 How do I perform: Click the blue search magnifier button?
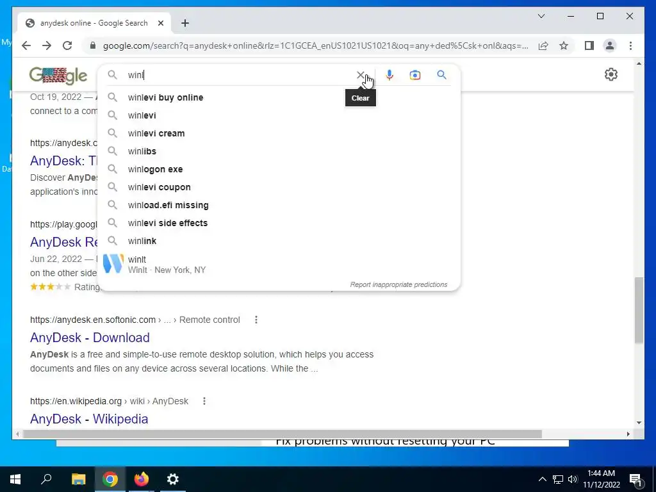click(x=442, y=75)
